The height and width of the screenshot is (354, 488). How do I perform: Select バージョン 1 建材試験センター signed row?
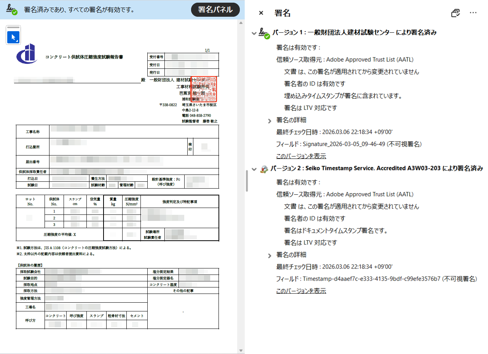354,33
